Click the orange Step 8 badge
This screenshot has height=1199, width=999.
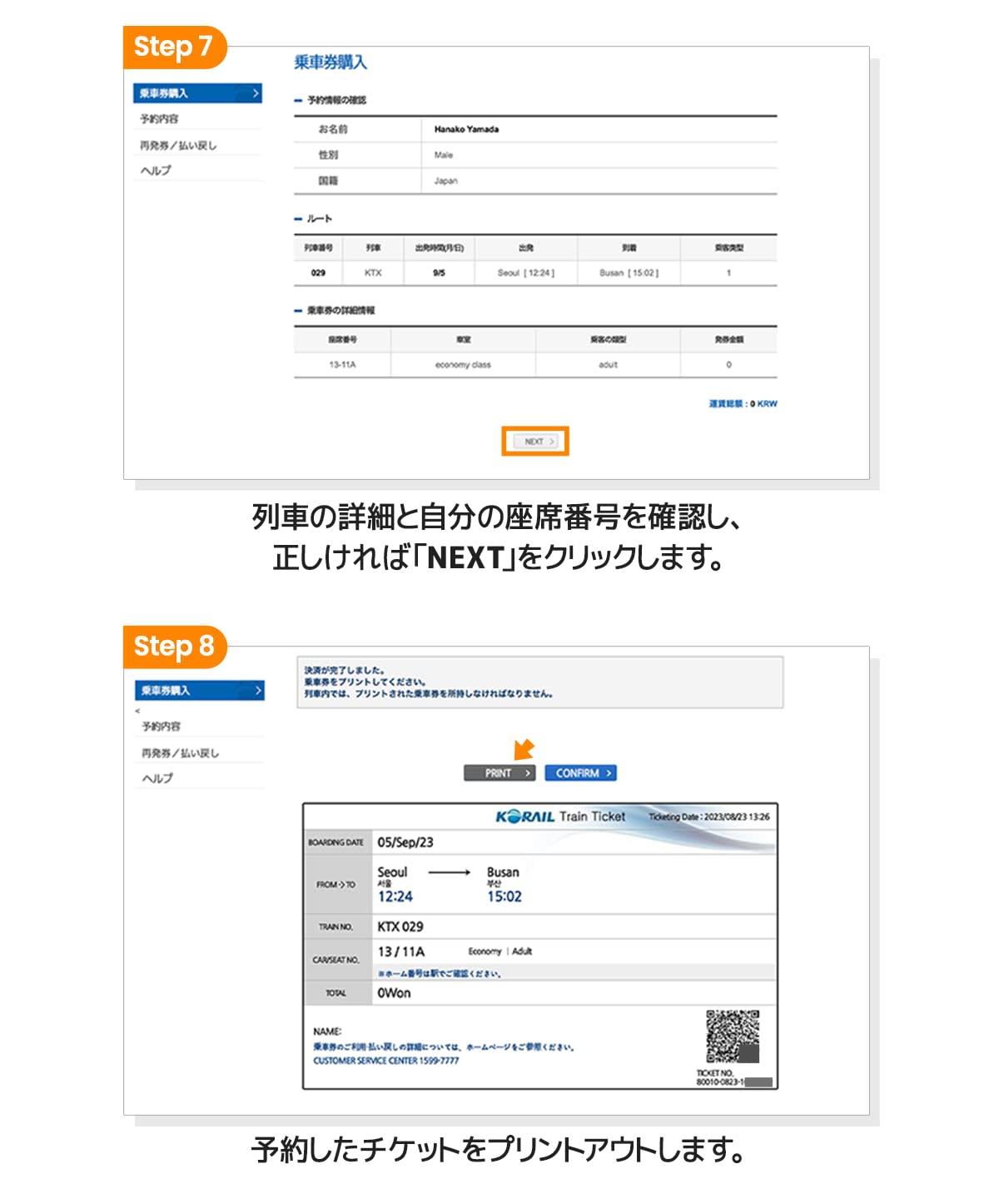click(x=174, y=647)
